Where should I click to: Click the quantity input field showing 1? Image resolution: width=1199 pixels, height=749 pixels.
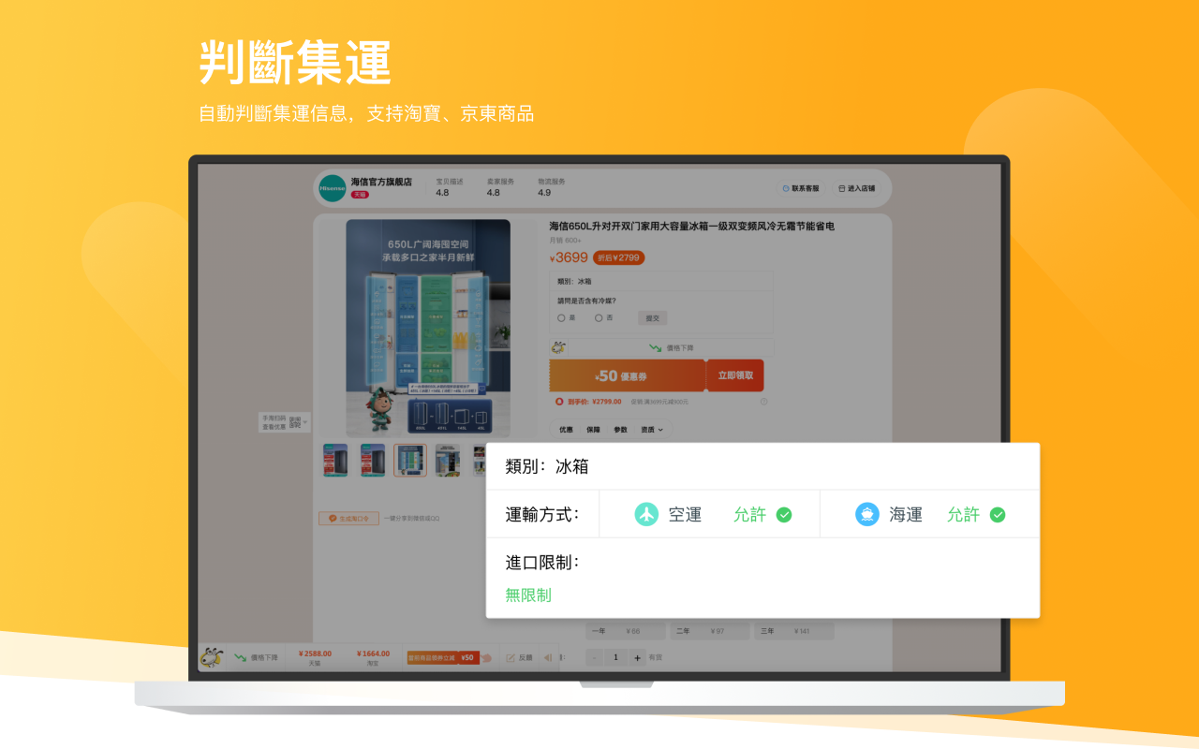pos(616,657)
